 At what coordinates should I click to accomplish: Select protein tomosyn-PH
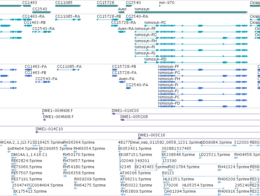point(203,82)
